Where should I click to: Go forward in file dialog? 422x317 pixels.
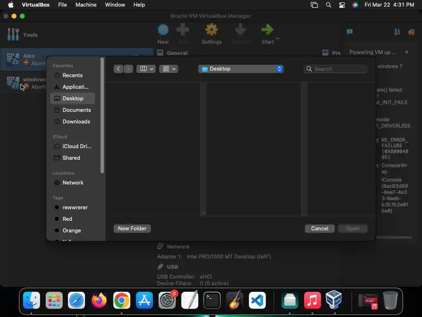129,69
